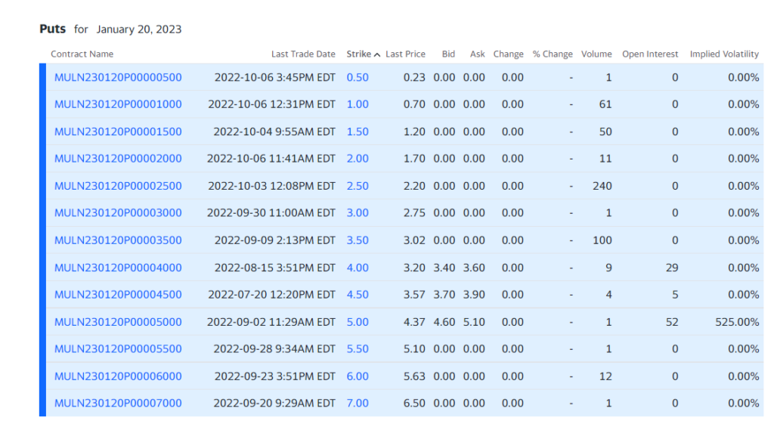Viewport: 774px width, 424px height.
Task: Click the MULN230120P00002500 contract name
Action: 118,186
